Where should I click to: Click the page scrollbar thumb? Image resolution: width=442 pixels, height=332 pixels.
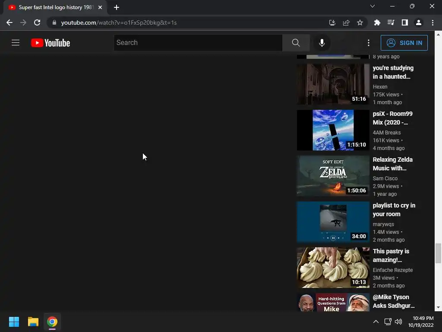[x=438, y=253]
